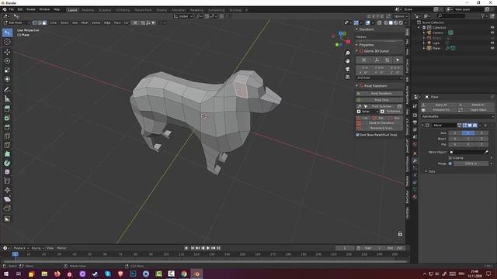Switch to the Layout workspace tab
This screenshot has height=279, width=497.
point(72,10)
